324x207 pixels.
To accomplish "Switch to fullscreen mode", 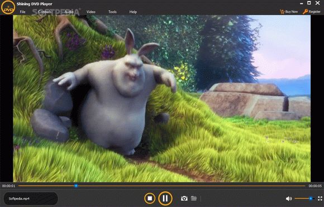I will point(320,199).
